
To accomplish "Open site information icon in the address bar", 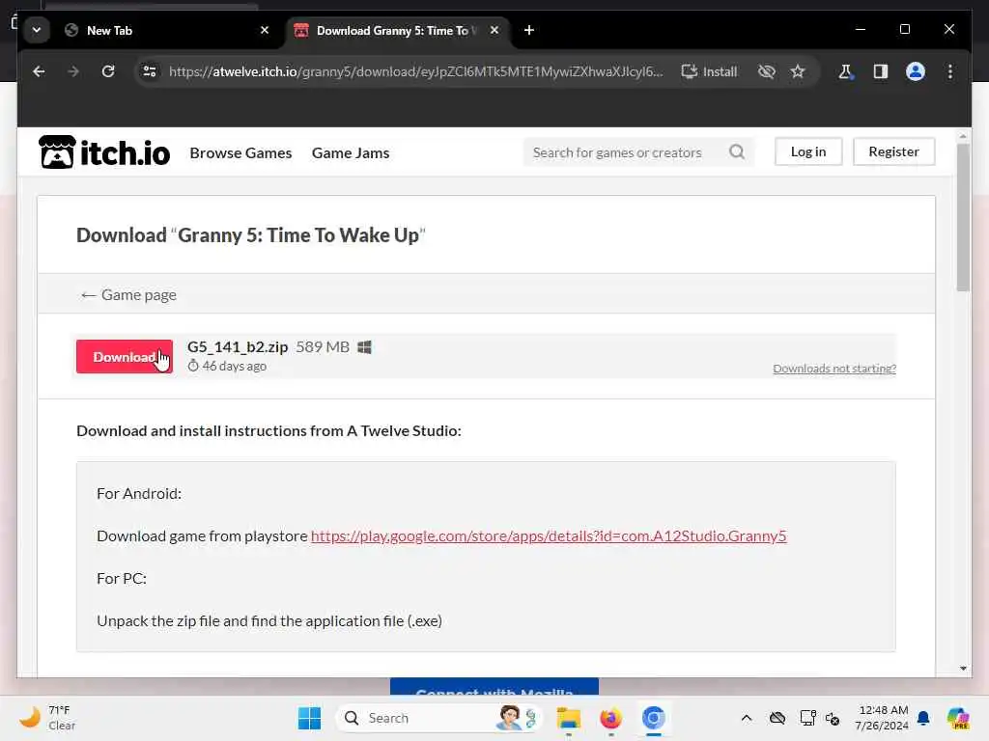I will pyautogui.click(x=150, y=71).
